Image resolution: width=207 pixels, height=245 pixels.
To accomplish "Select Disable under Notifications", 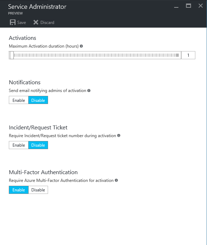I will (38, 100).
